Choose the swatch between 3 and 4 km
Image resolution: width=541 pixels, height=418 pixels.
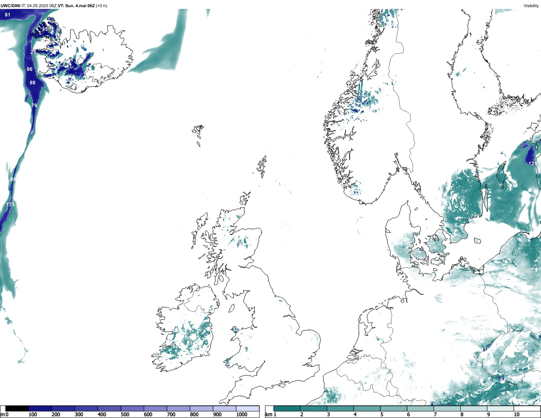coord(340,408)
